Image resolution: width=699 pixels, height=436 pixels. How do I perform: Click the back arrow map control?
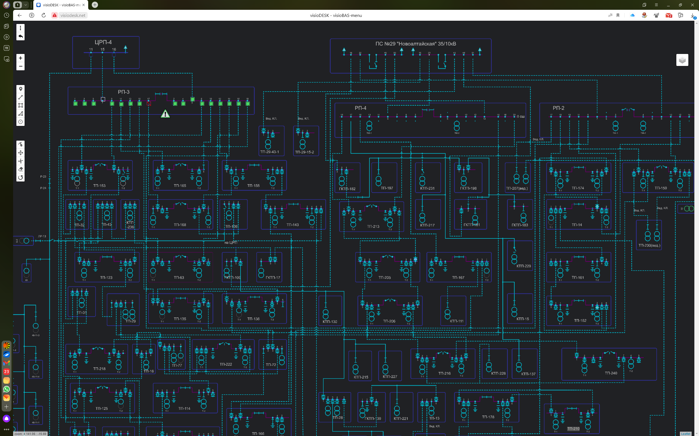(20, 36)
